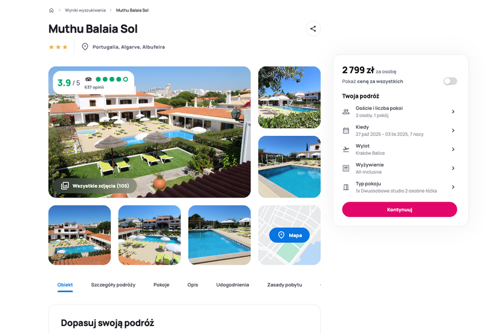Click the room door icon beside Typ pokoju
Screen dimensions: 484x334
click(346, 187)
